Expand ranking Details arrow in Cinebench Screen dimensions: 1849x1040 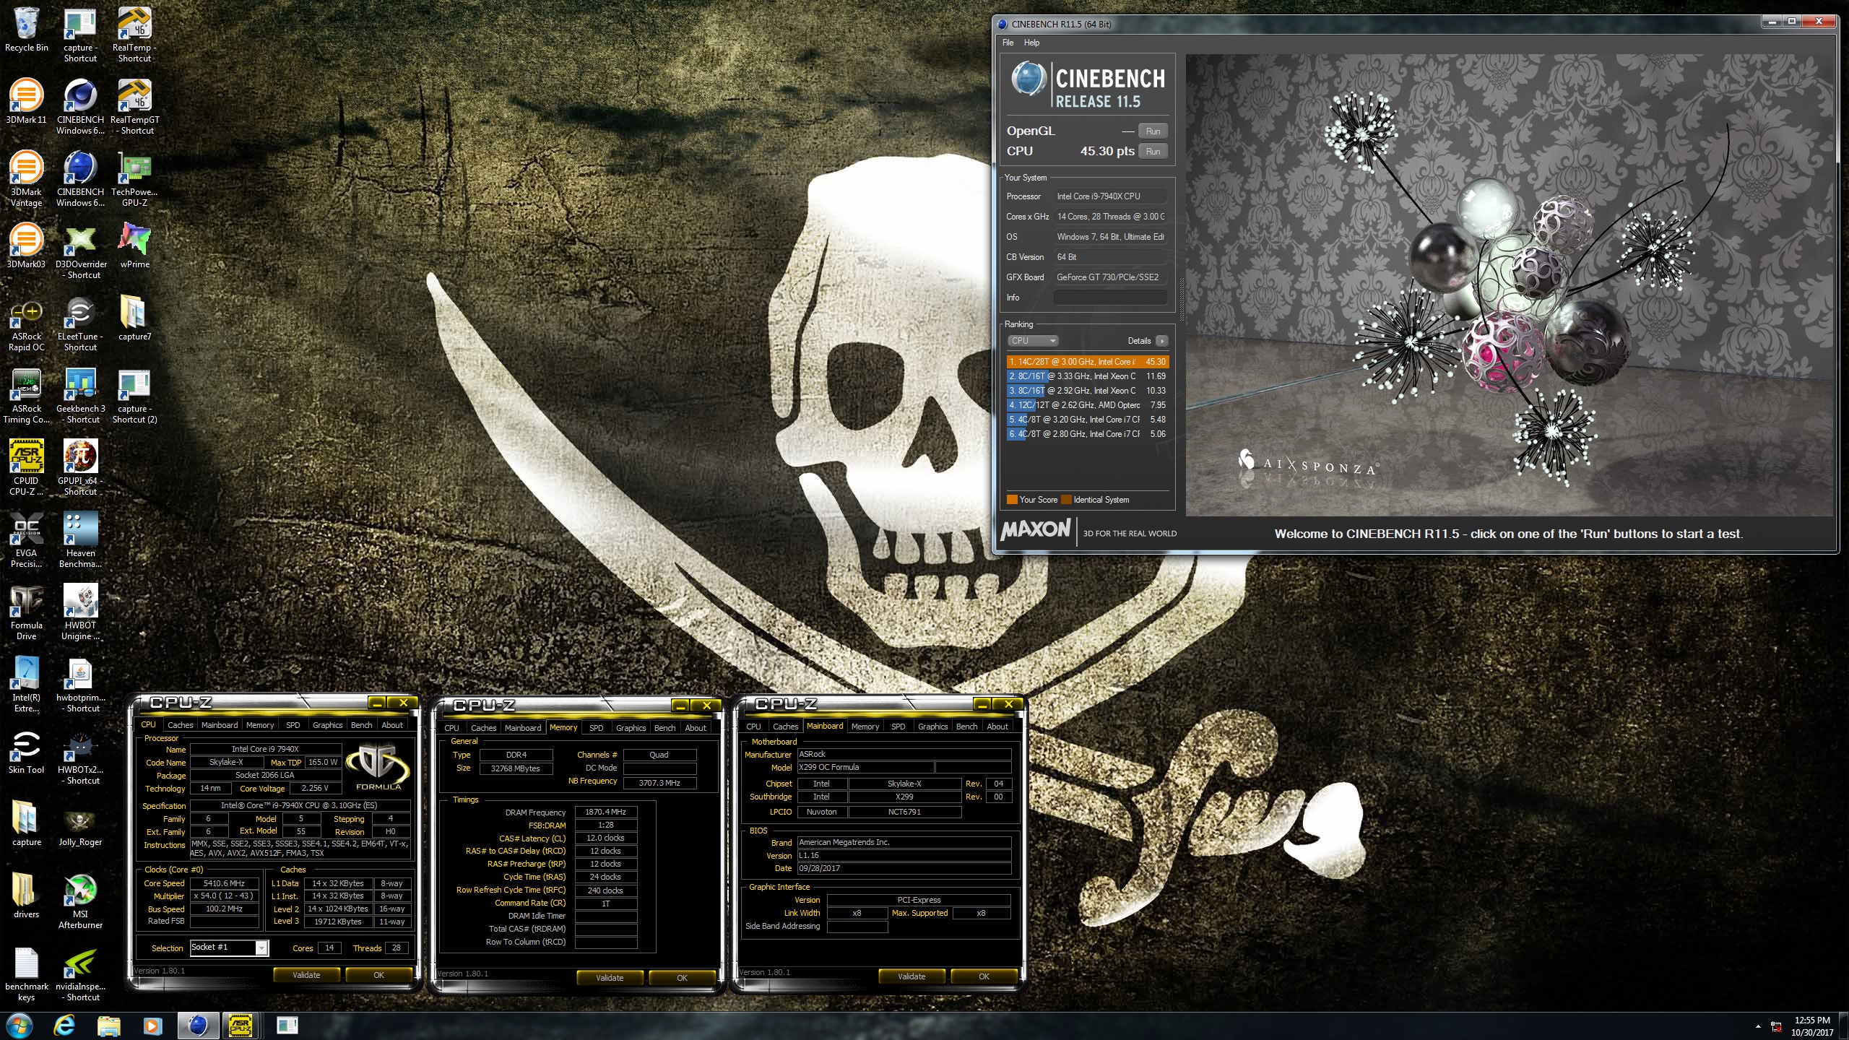(x=1161, y=341)
